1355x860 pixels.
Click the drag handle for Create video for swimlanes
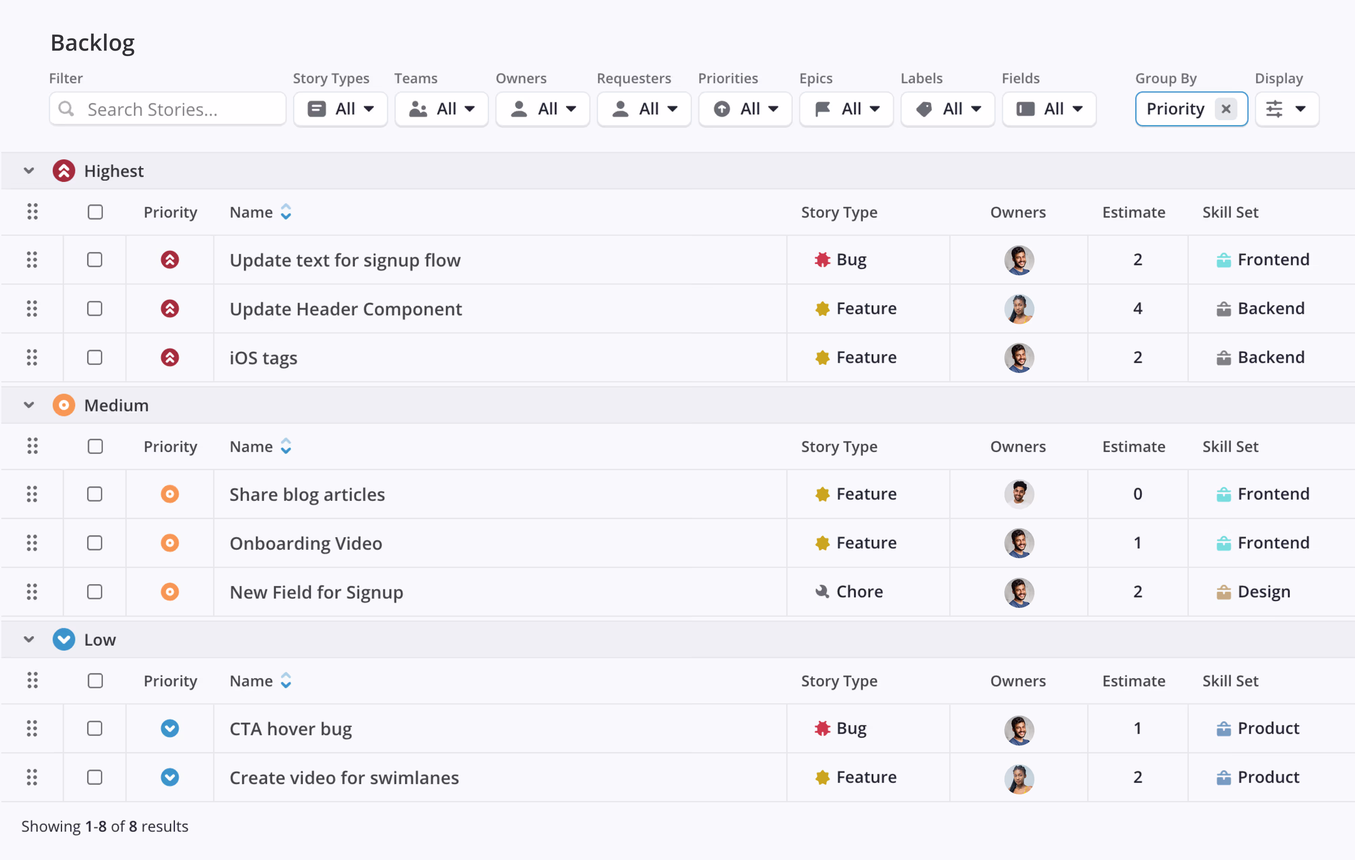click(x=32, y=778)
